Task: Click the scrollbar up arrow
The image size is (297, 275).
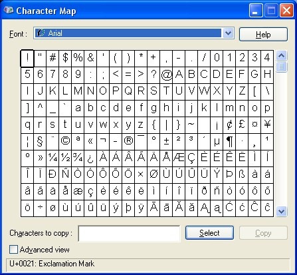Action: [x=281, y=55]
